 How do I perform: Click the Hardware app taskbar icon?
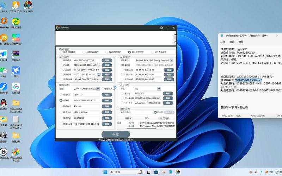point(178,172)
